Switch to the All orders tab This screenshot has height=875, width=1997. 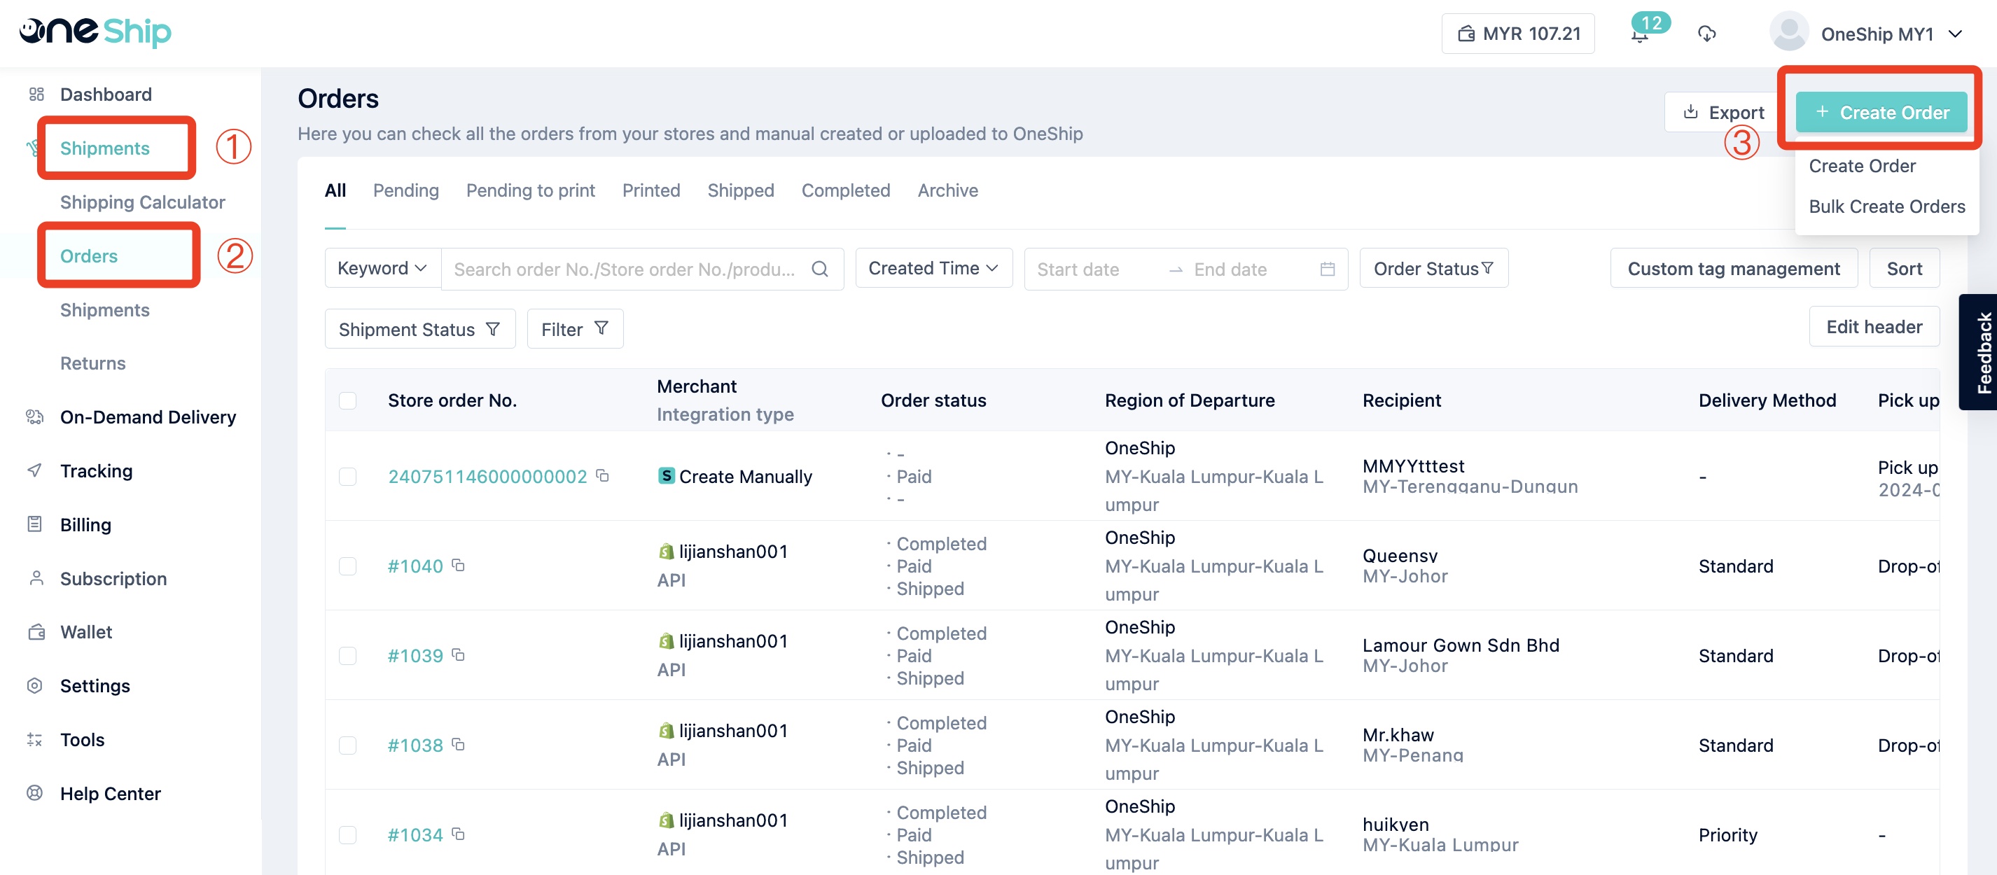coord(335,190)
